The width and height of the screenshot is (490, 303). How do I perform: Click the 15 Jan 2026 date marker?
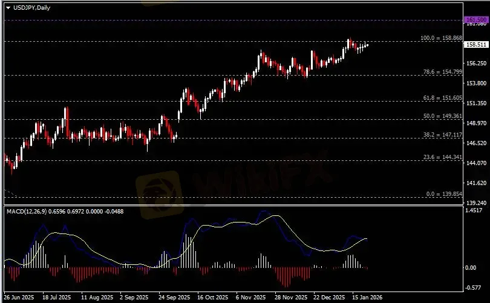(368, 298)
